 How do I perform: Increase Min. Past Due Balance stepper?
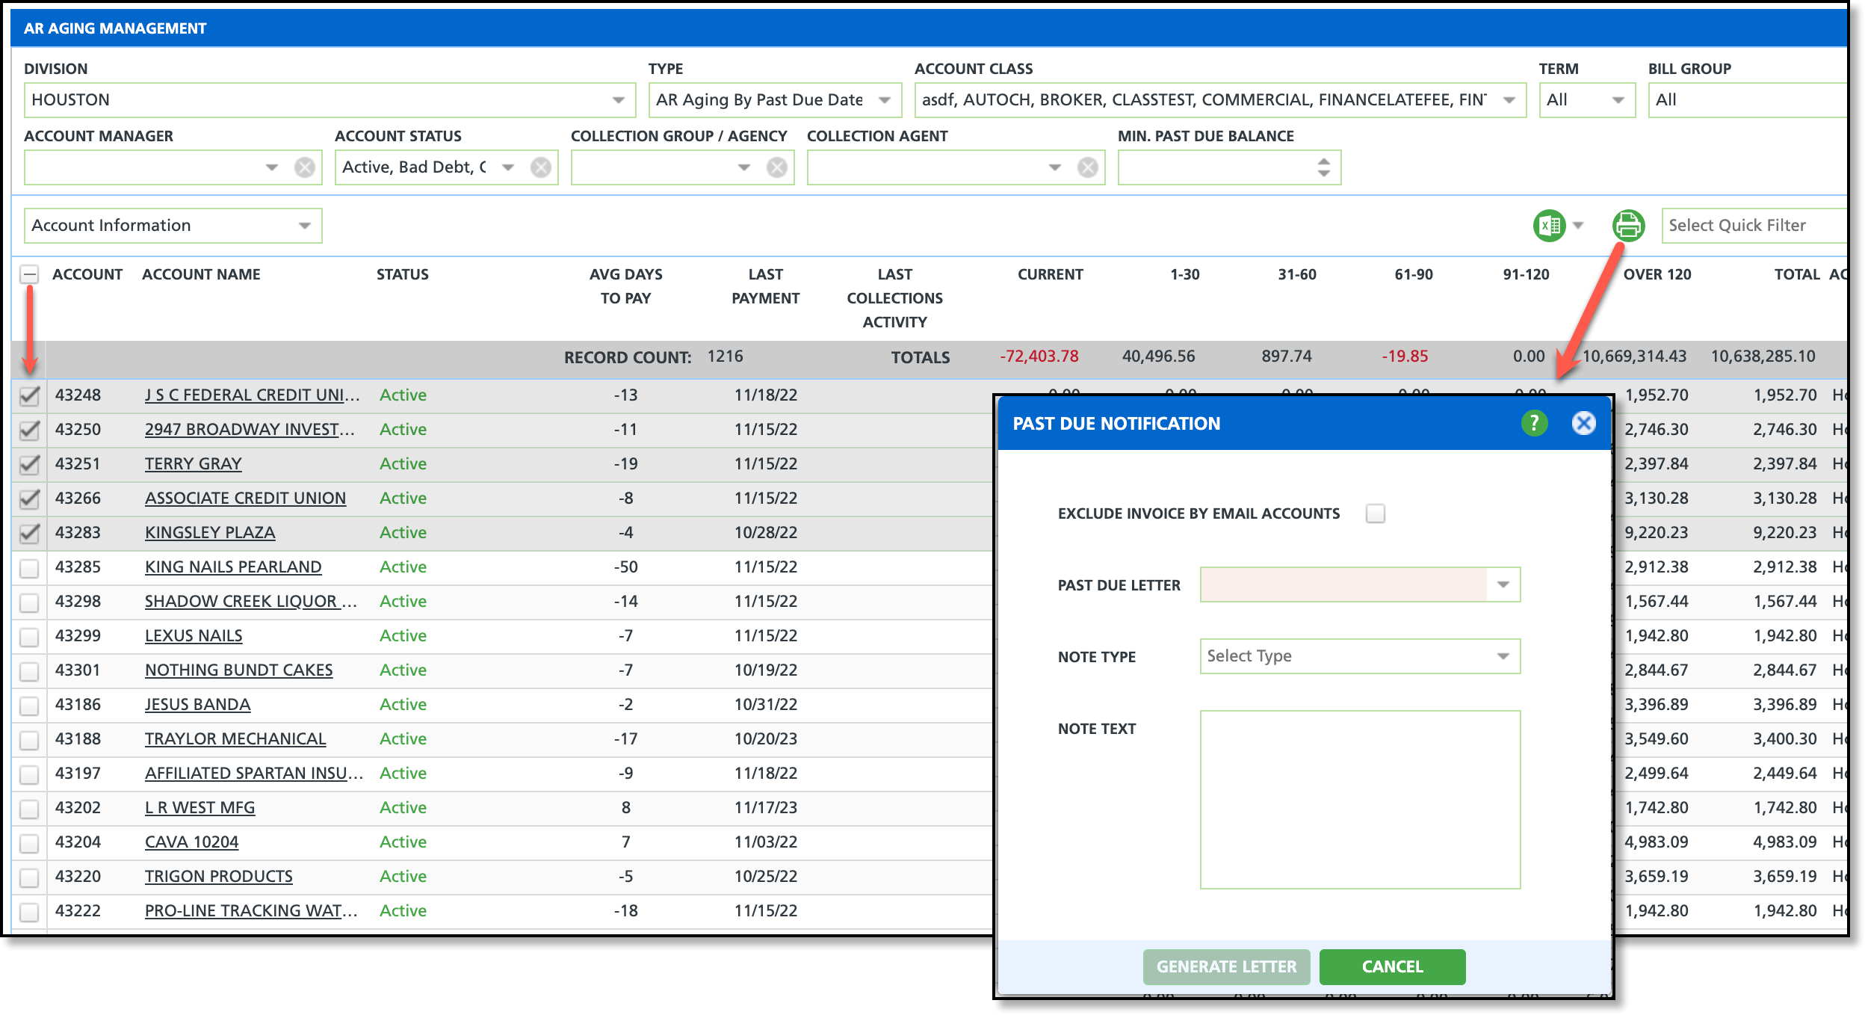coord(1324,161)
